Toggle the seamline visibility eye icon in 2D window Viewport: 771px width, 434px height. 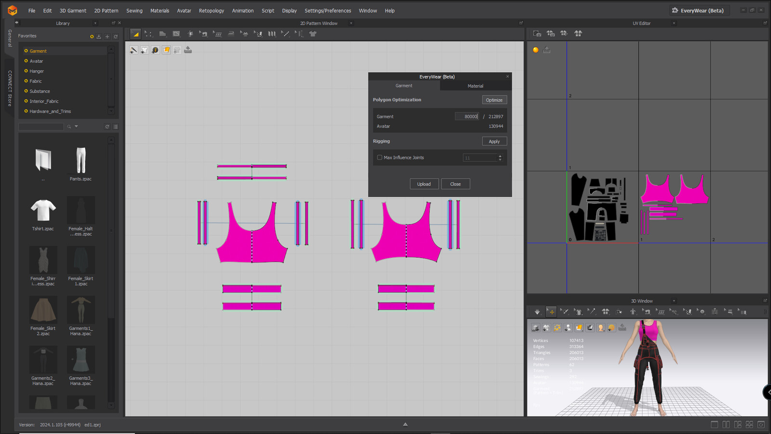coord(133,50)
